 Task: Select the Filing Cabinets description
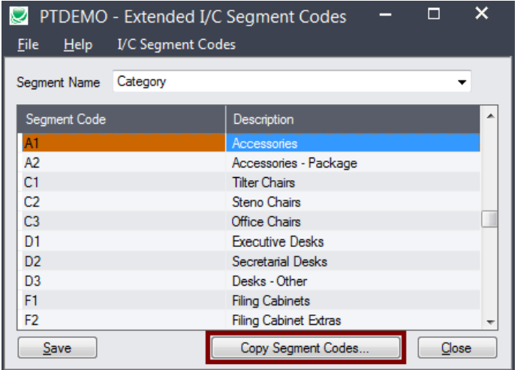tap(353, 301)
